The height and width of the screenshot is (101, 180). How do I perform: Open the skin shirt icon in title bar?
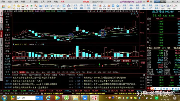pyautogui.click(x=151, y=1)
